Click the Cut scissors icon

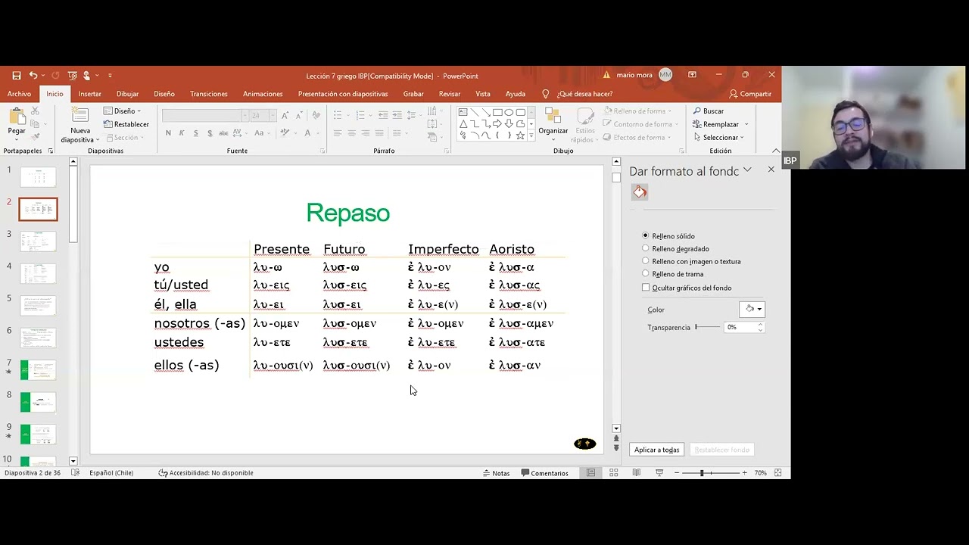35,111
